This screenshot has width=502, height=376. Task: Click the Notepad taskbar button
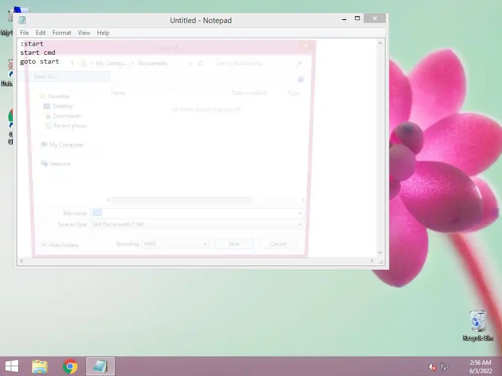click(100, 366)
